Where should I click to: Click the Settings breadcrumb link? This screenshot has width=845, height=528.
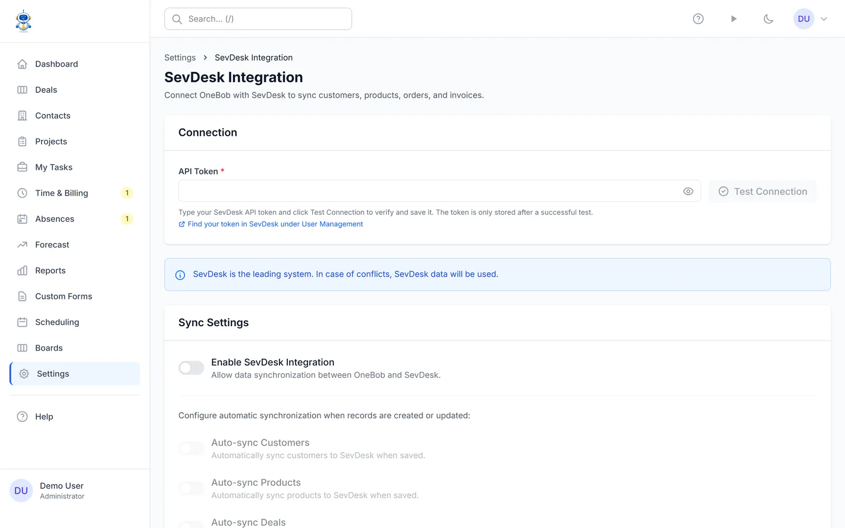tap(180, 58)
